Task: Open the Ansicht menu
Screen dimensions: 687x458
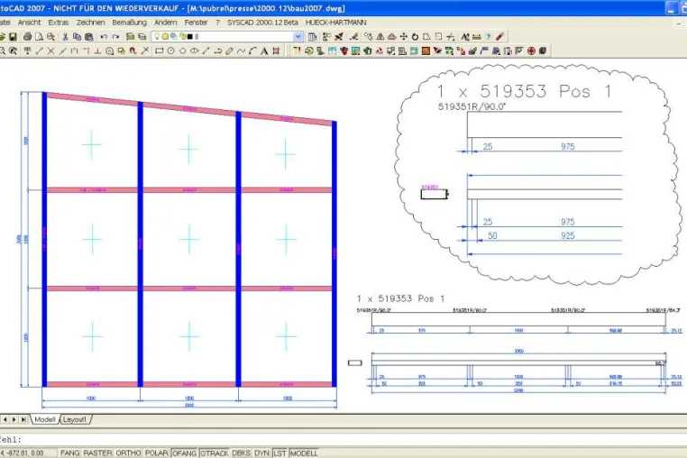Action: (30, 23)
